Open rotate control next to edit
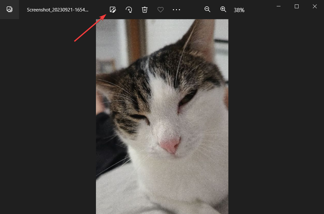The image size is (324, 214). click(x=129, y=10)
